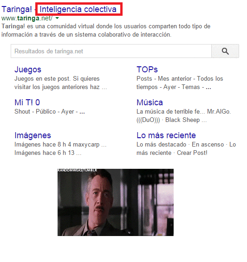Click 'Lo más destacado · En ascenso' snippet

pyautogui.click(x=186, y=148)
